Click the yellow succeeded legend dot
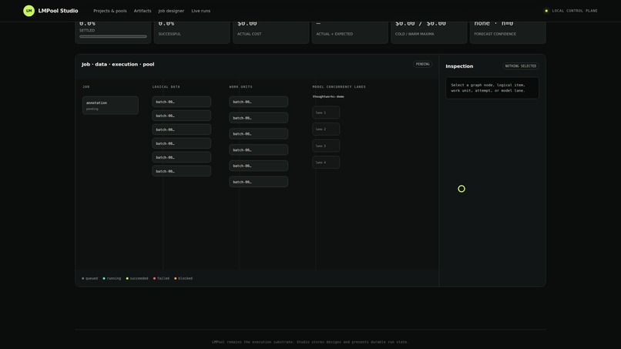 [127, 278]
